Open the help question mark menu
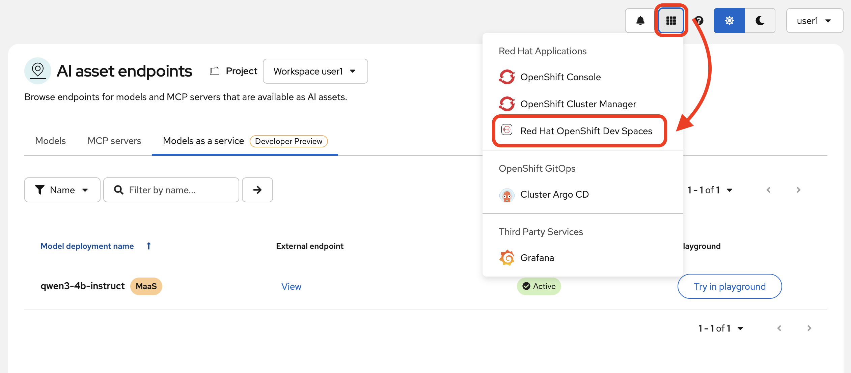This screenshot has width=851, height=373. point(699,21)
